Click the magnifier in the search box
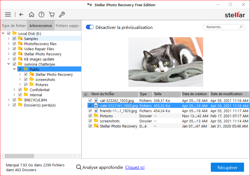This screenshot has height=176, width=250. pos(241,27)
